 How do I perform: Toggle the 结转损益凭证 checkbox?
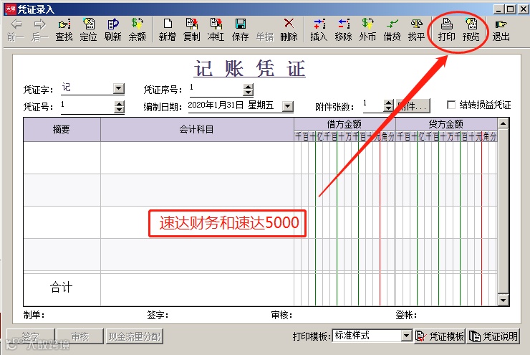(451, 105)
